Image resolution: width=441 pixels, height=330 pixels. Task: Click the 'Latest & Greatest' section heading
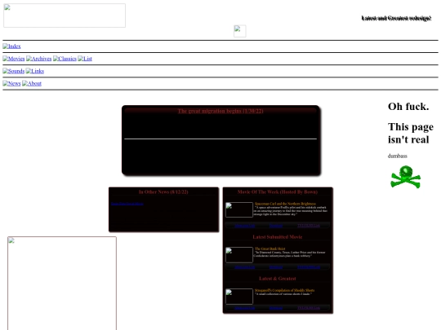tap(278, 279)
